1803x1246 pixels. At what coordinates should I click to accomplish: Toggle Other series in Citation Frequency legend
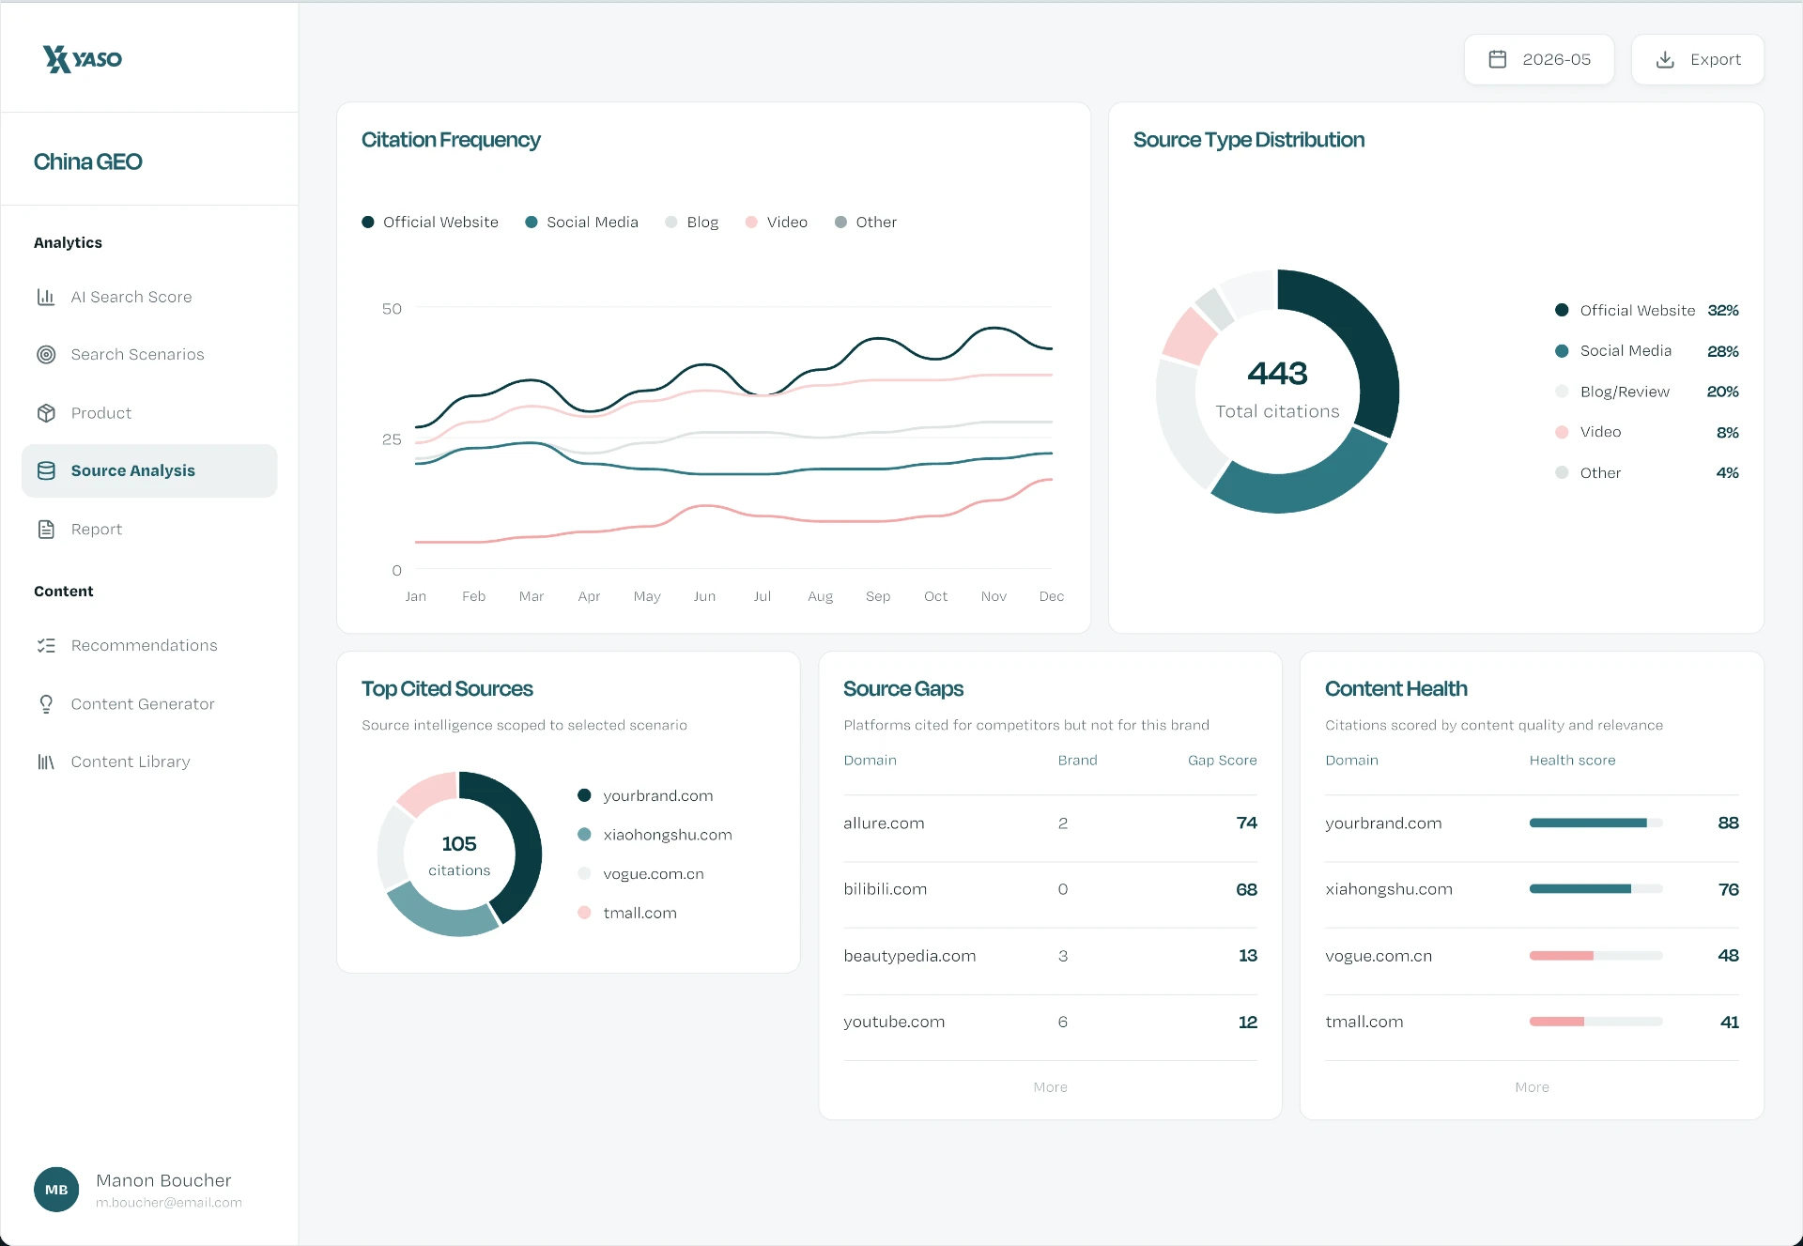[x=866, y=223]
